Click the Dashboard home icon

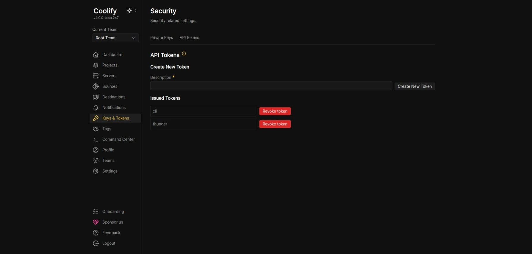[96, 55]
